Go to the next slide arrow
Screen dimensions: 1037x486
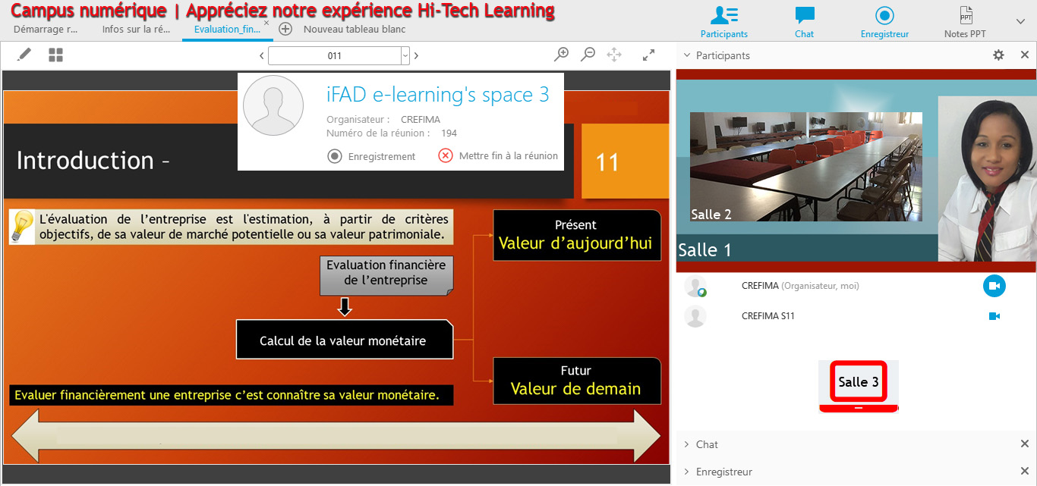[416, 55]
